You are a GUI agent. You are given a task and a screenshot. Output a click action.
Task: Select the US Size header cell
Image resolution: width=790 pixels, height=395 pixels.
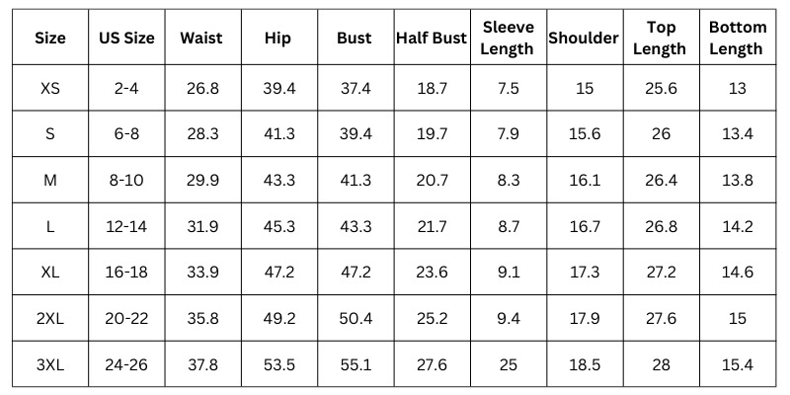(126, 38)
